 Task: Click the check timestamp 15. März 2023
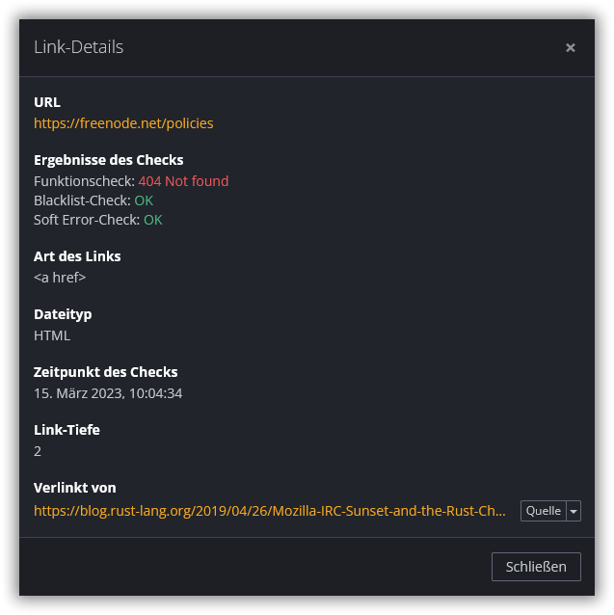pos(108,393)
